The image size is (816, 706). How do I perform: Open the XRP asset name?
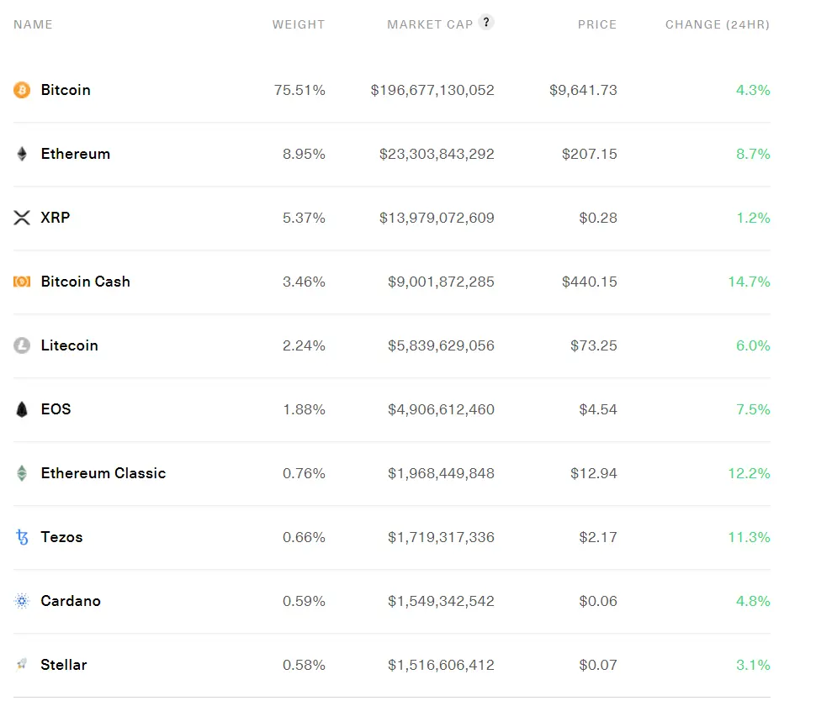pos(56,218)
